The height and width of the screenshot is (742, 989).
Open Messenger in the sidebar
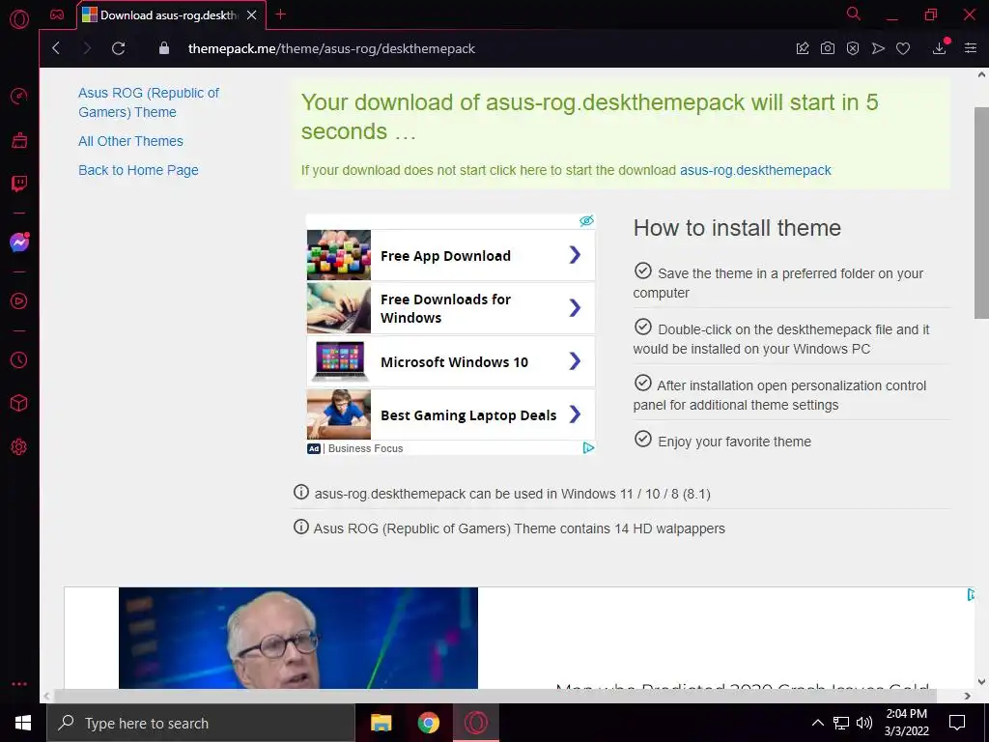[19, 243]
